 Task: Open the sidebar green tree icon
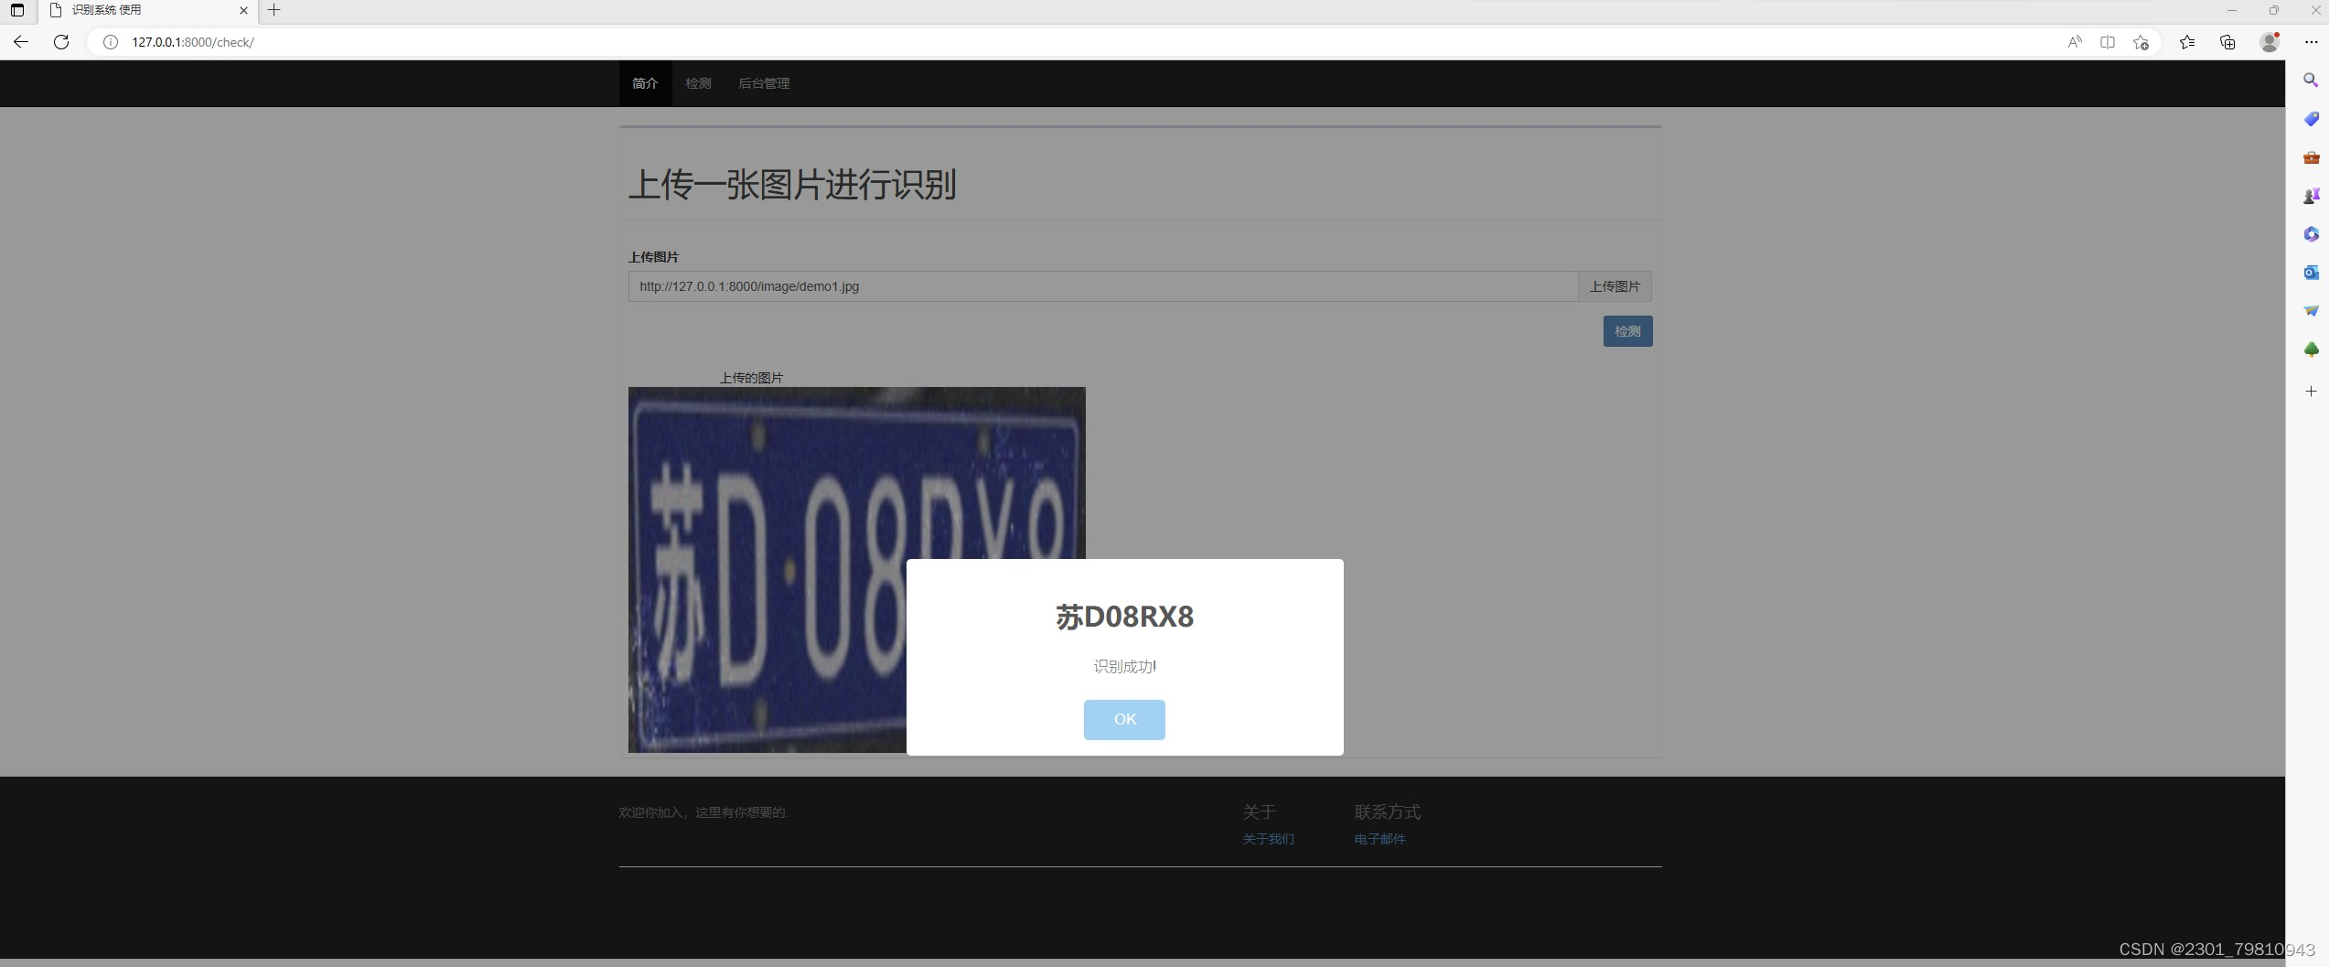point(2311,349)
